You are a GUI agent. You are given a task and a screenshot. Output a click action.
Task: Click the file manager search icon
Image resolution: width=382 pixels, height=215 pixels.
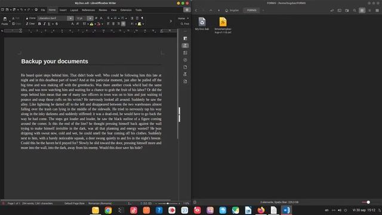coord(355,11)
